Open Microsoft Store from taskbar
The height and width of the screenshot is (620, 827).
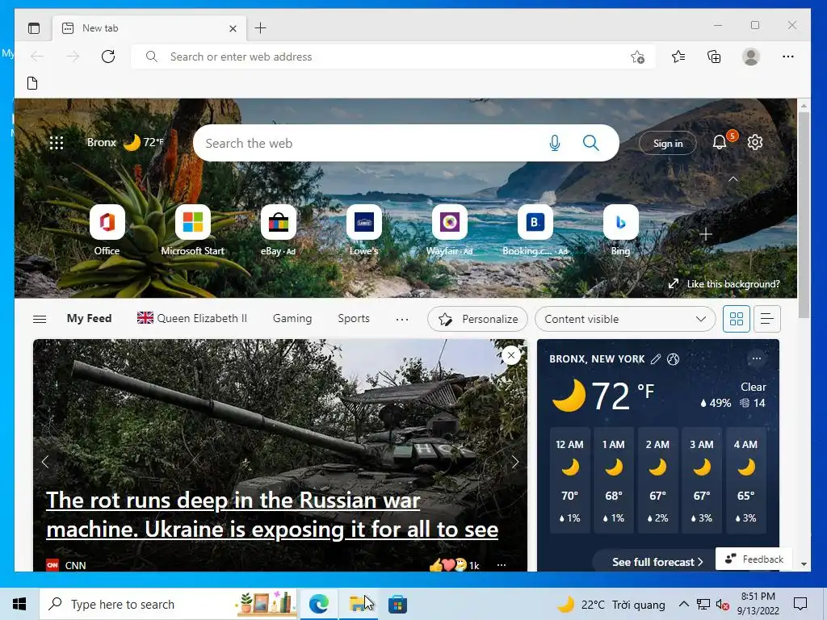[397, 604]
